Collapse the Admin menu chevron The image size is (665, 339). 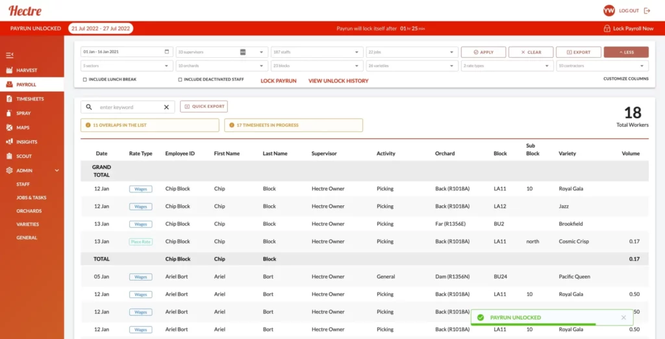pos(57,171)
